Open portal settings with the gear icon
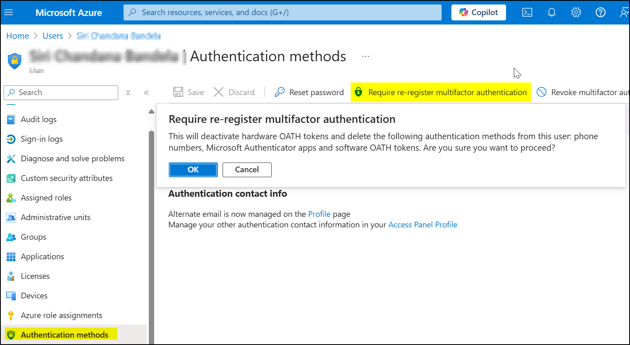630x345 pixels. 576,12
